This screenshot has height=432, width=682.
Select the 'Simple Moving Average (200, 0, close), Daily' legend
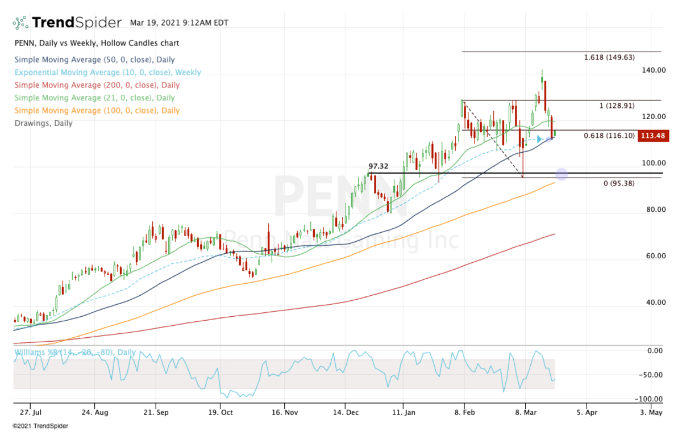tap(97, 85)
